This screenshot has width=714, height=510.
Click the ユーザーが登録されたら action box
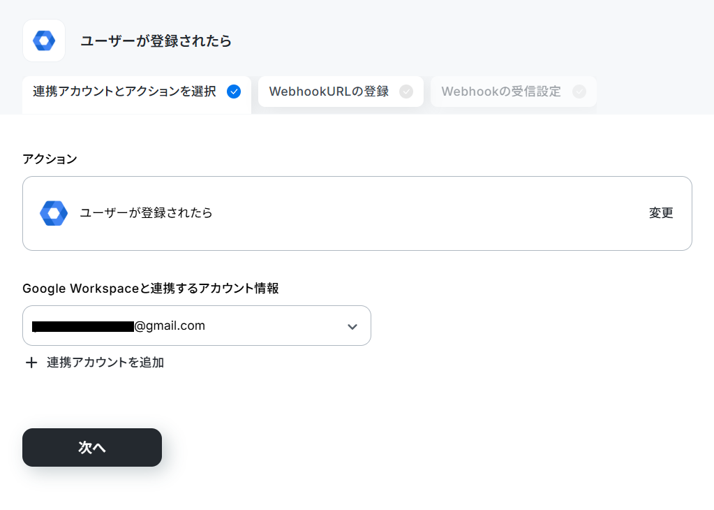357,213
